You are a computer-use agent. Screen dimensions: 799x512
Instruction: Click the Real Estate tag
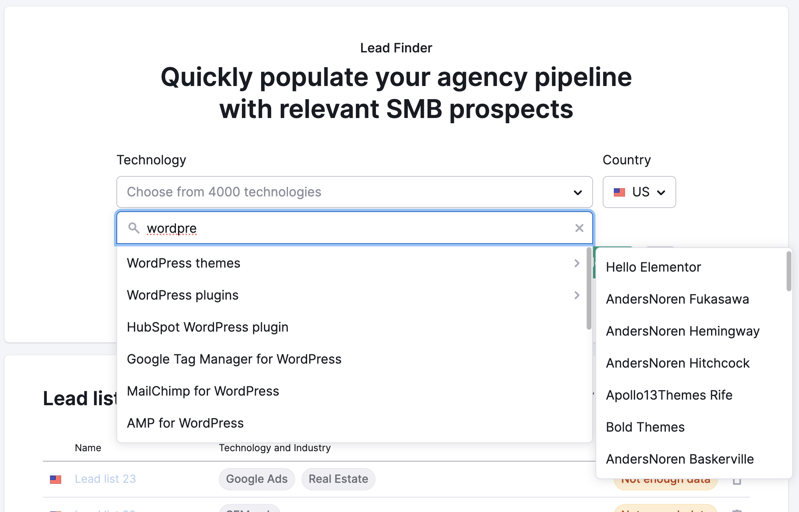[338, 479]
